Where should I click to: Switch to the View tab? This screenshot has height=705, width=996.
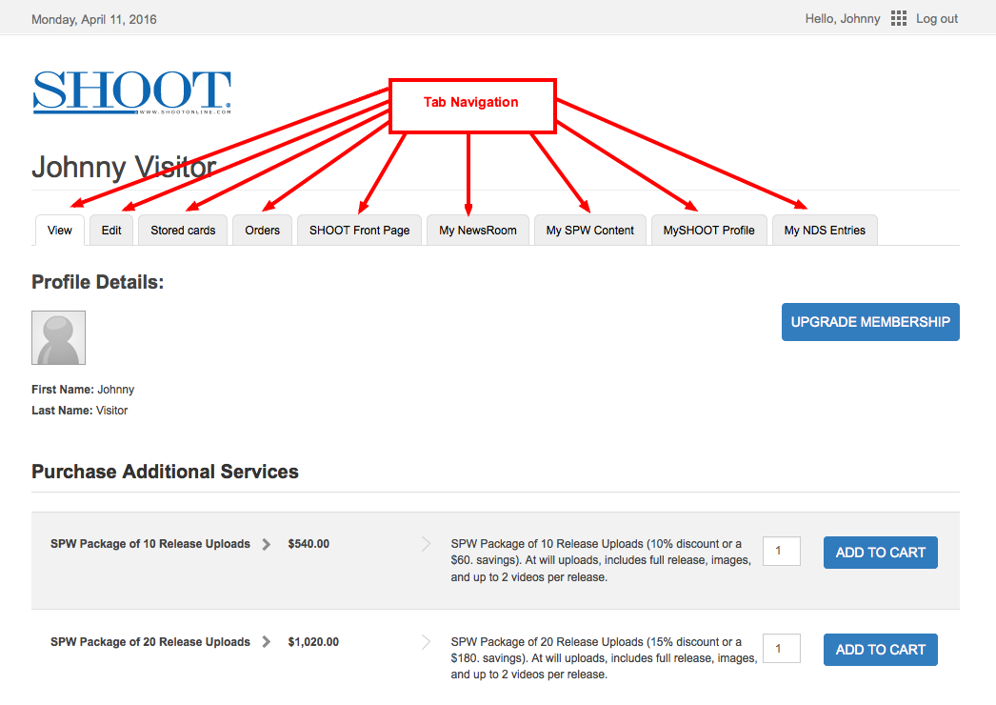[60, 231]
